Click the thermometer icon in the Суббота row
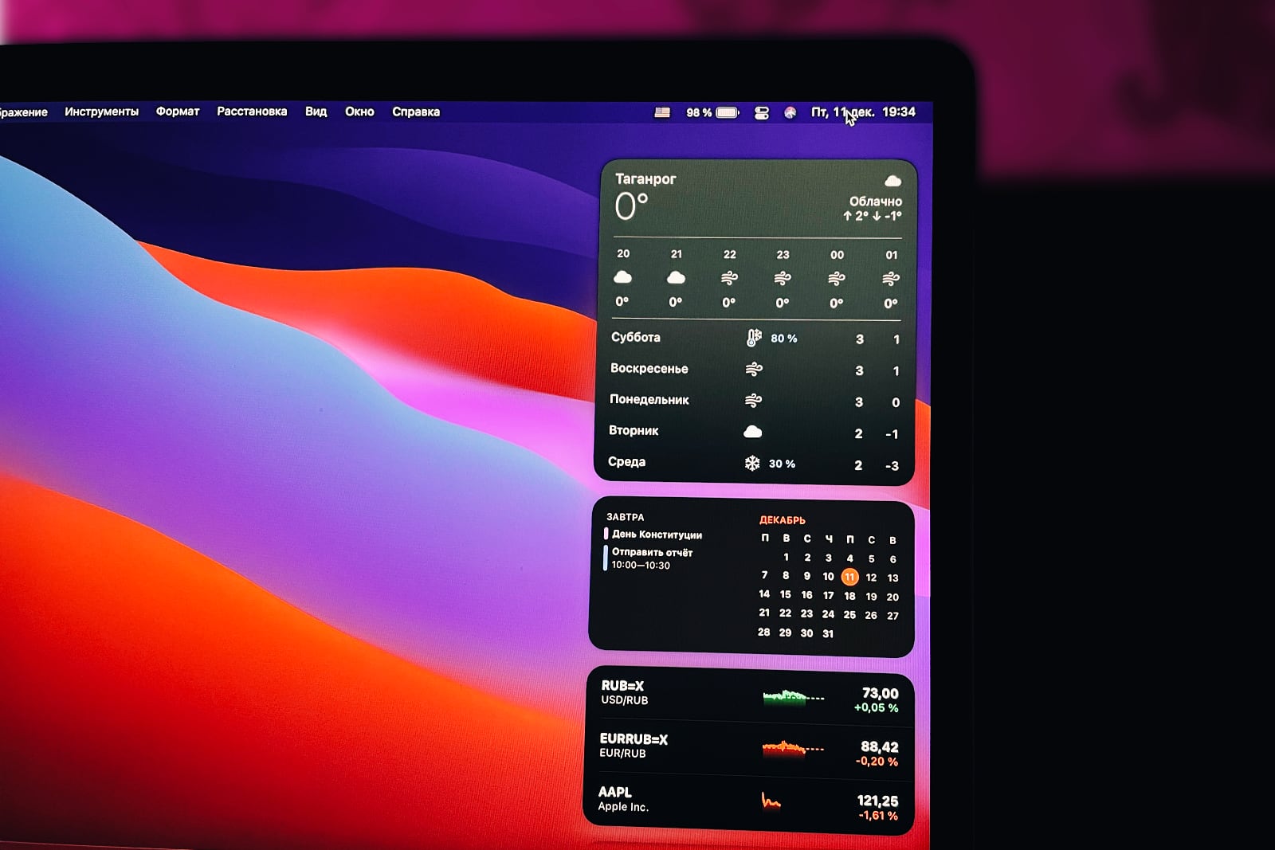Screen dimensions: 1275x850 point(753,338)
